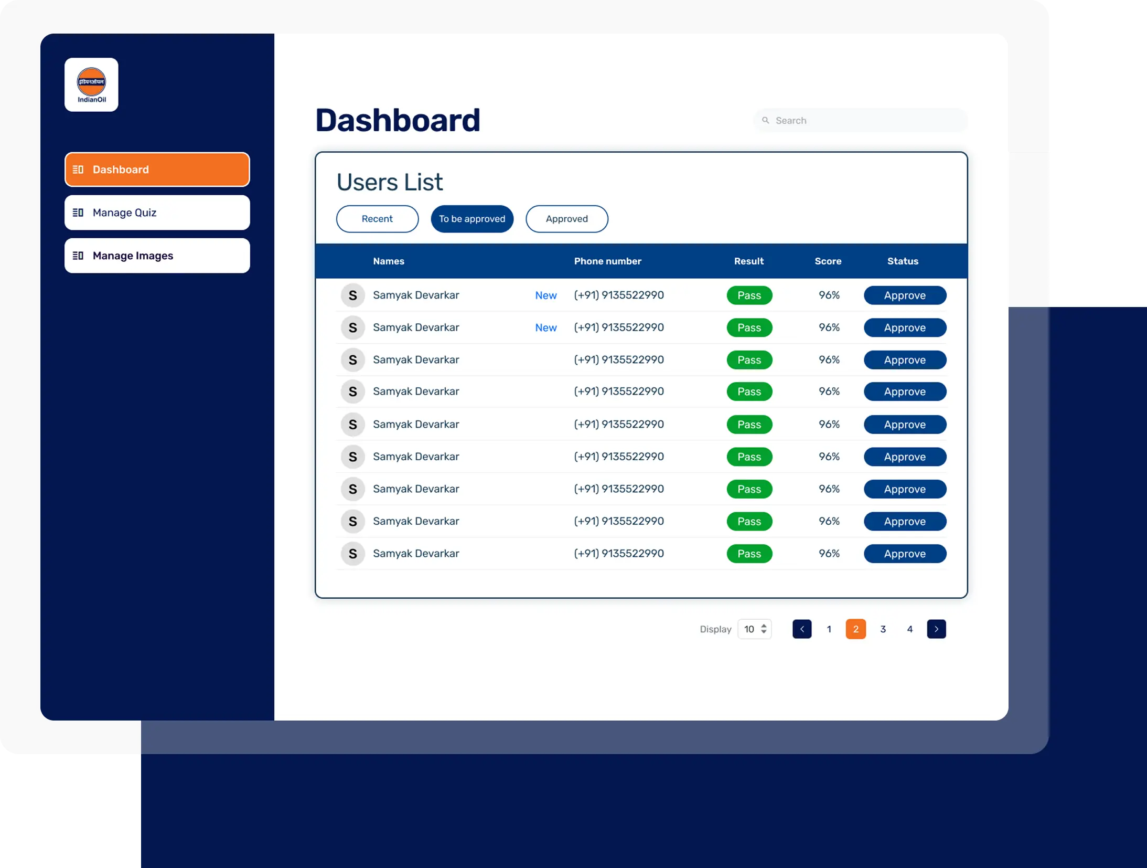
Task: Open Manage Quiz from sidebar
Action: click(x=157, y=213)
